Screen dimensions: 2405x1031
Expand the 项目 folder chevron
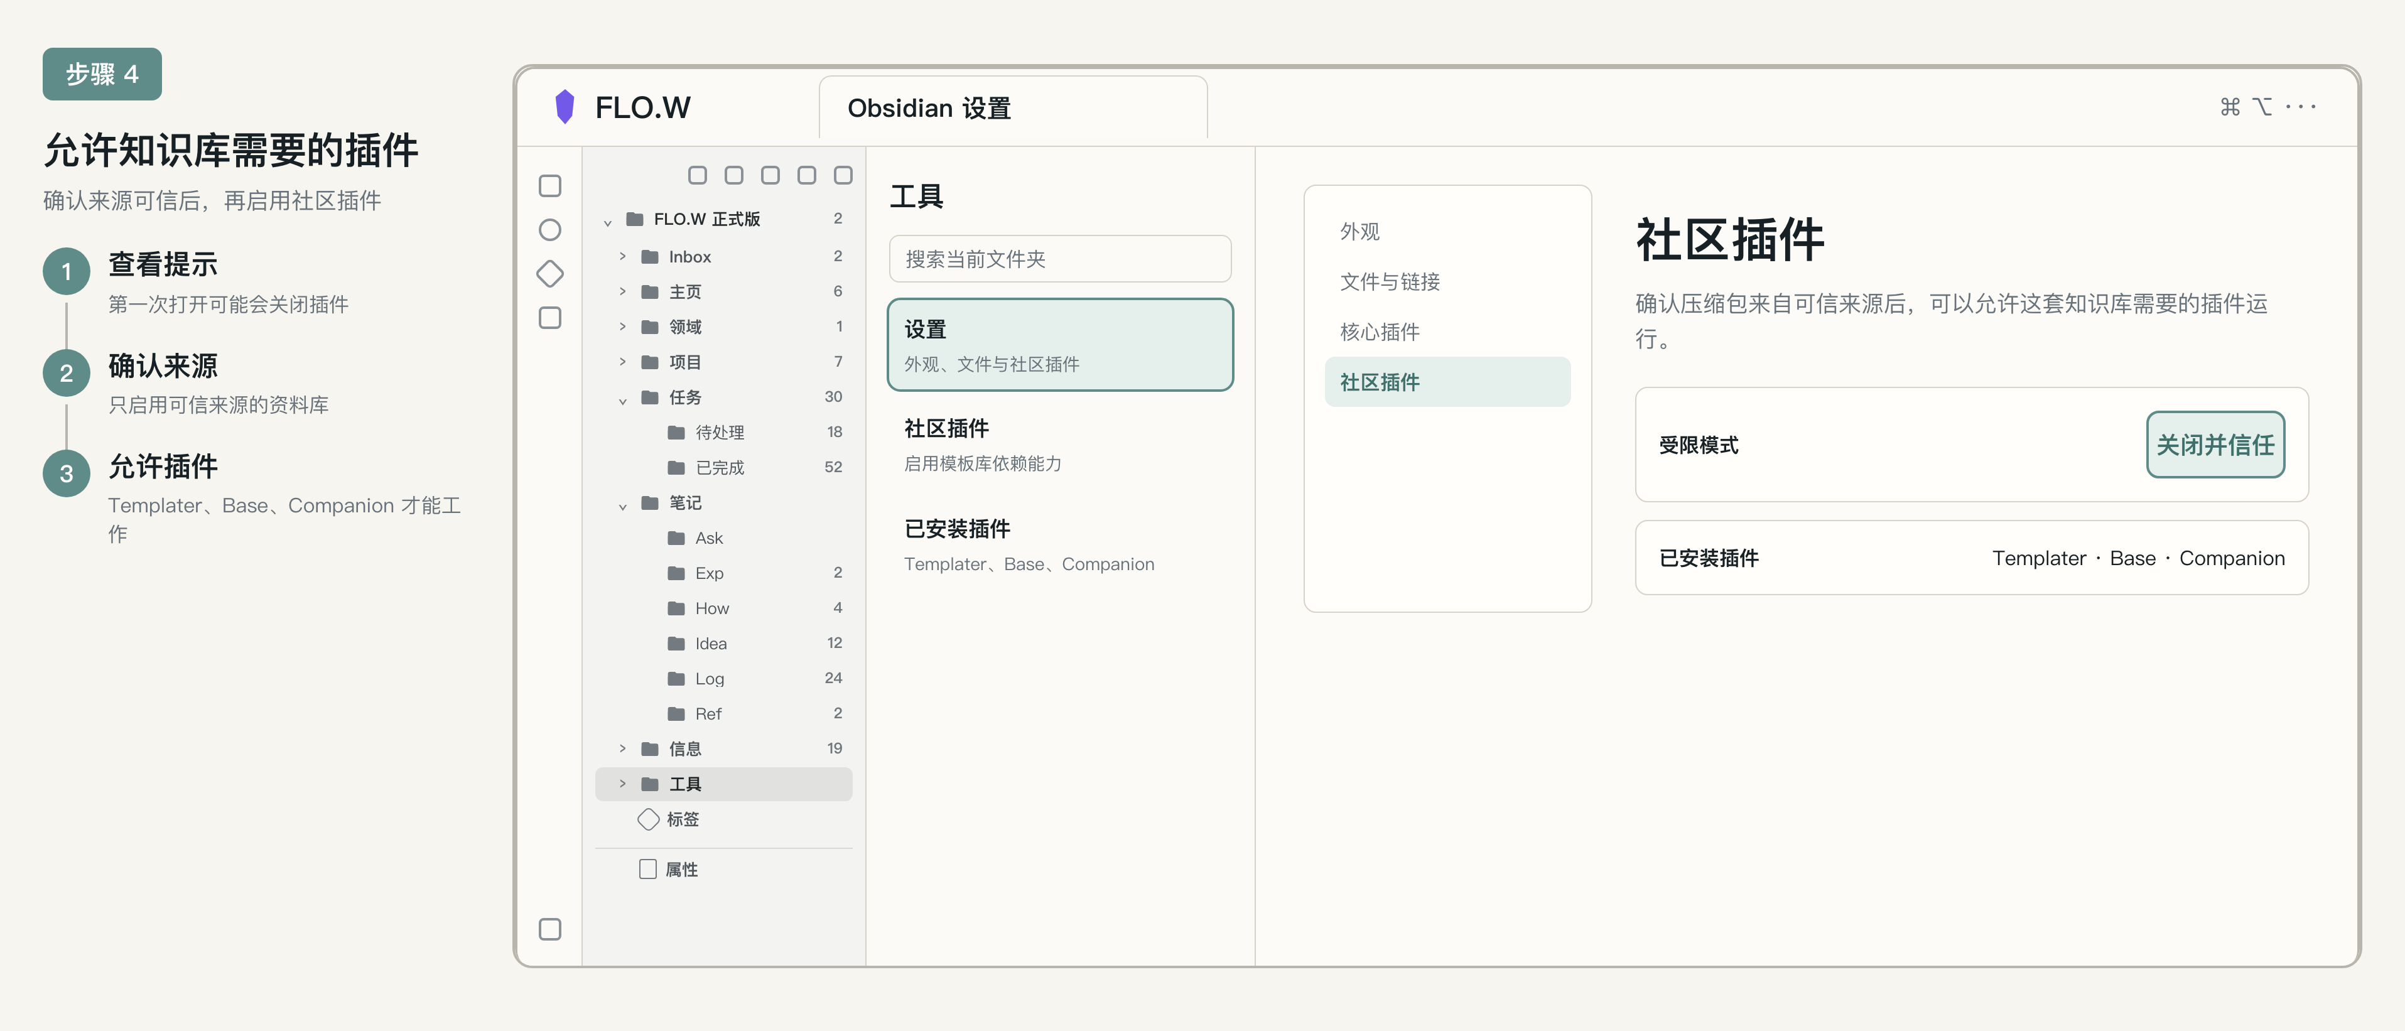[623, 362]
